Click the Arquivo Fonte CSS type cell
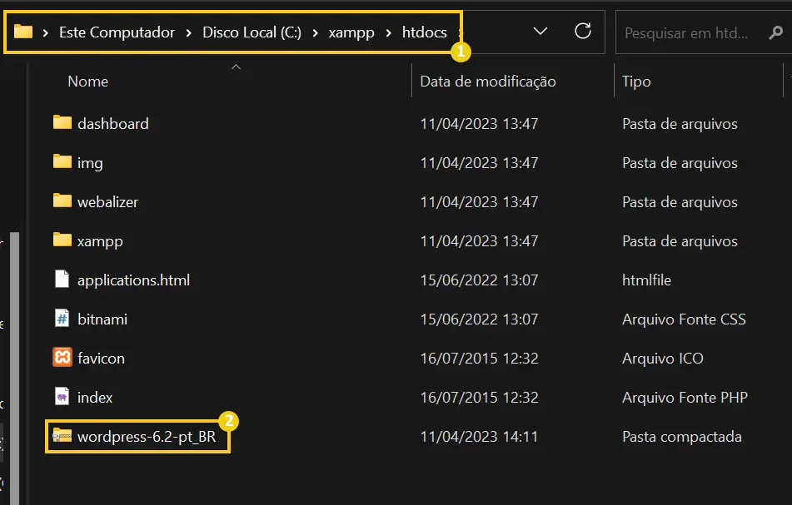 (684, 319)
